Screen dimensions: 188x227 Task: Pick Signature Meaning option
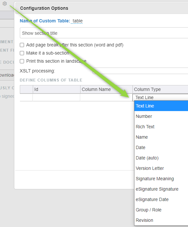pos(161,179)
